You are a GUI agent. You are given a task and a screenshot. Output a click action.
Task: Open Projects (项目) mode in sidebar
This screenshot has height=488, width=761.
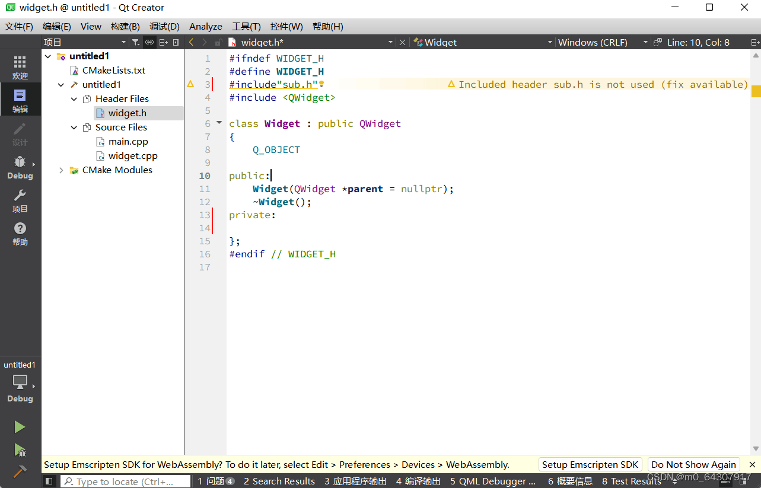tap(20, 200)
